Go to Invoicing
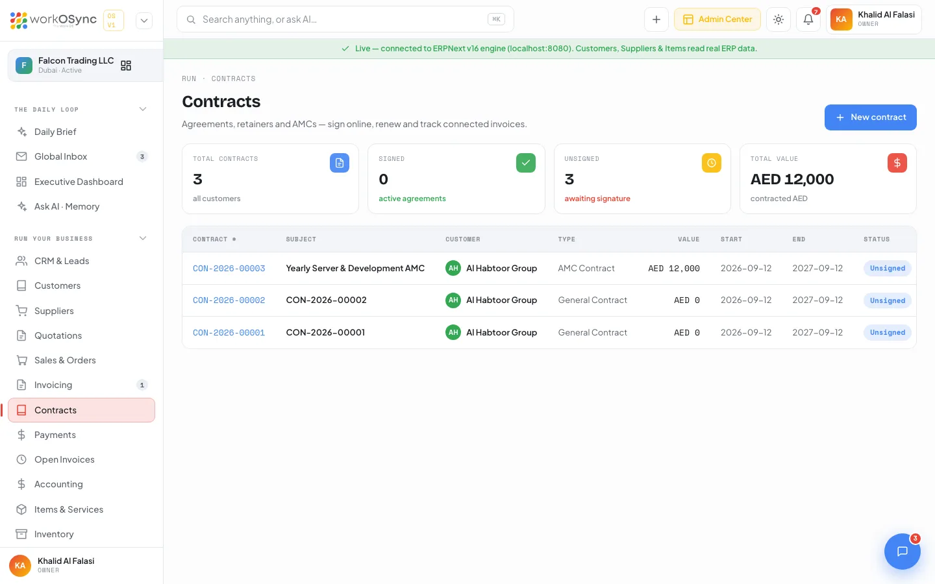This screenshot has height=584, width=935. [82, 385]
